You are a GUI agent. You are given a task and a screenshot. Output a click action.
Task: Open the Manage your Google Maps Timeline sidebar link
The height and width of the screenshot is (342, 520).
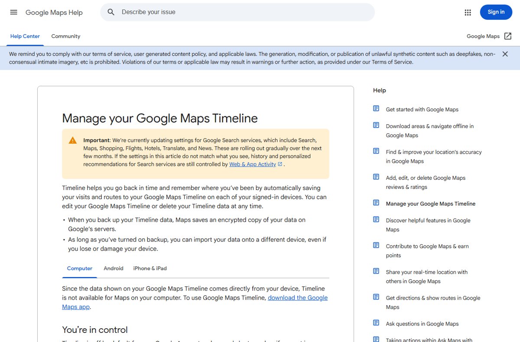pos(431,203)
